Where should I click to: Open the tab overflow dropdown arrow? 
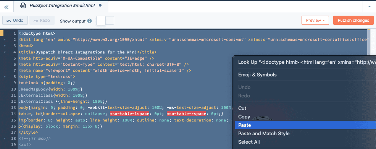point(370,7)
